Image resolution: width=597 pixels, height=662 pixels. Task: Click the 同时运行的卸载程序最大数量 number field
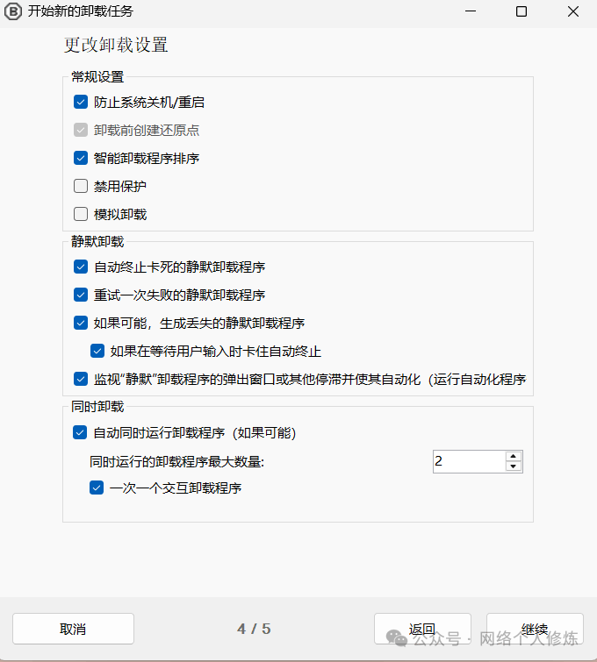(x=470, y=461)
